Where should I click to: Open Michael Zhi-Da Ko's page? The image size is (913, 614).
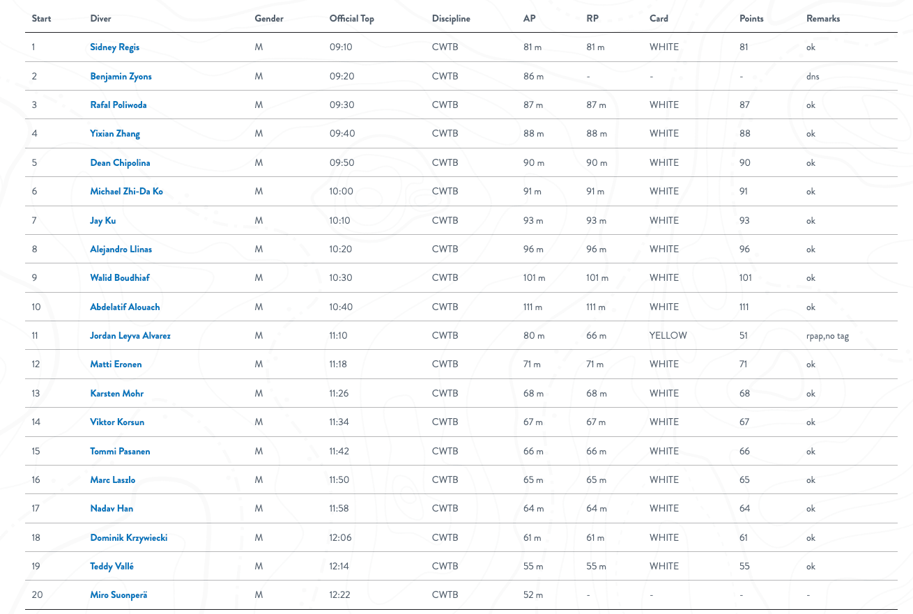(x=126, y=192)
